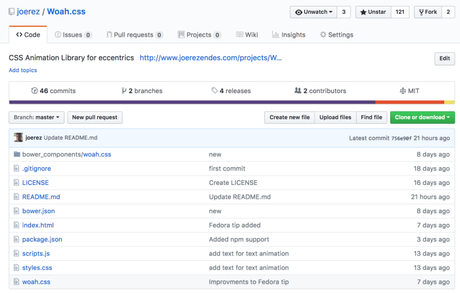Switch to the Code tab
The image size is (460, 293).
pos(28,35)
